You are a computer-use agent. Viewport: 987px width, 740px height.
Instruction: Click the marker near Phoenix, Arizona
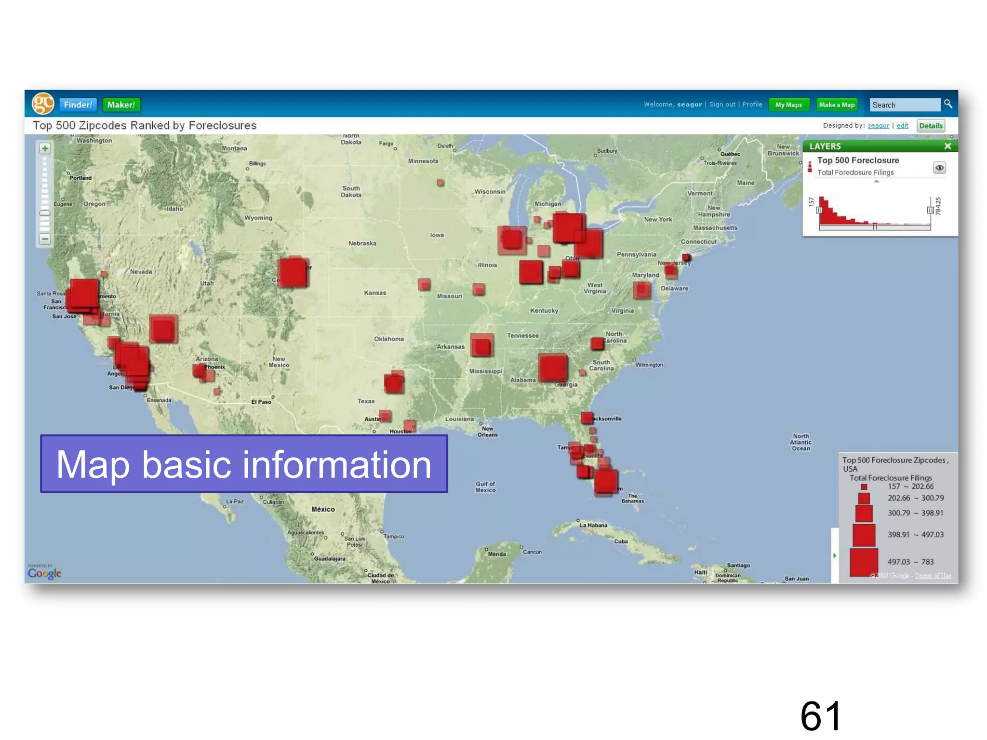click(200, 371)
